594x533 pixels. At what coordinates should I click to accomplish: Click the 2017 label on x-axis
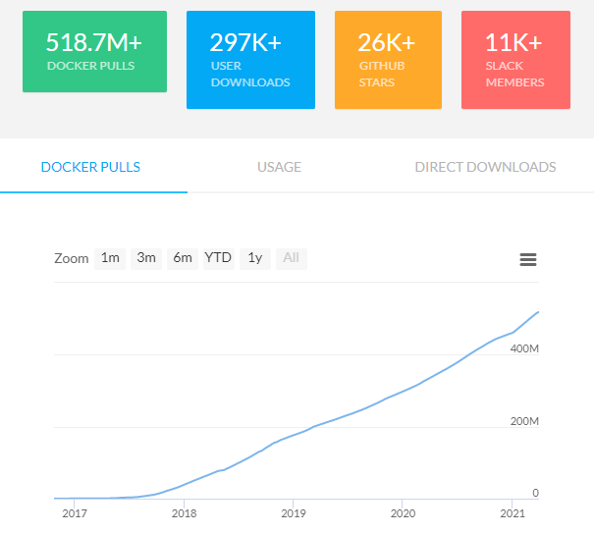[74, 513]
